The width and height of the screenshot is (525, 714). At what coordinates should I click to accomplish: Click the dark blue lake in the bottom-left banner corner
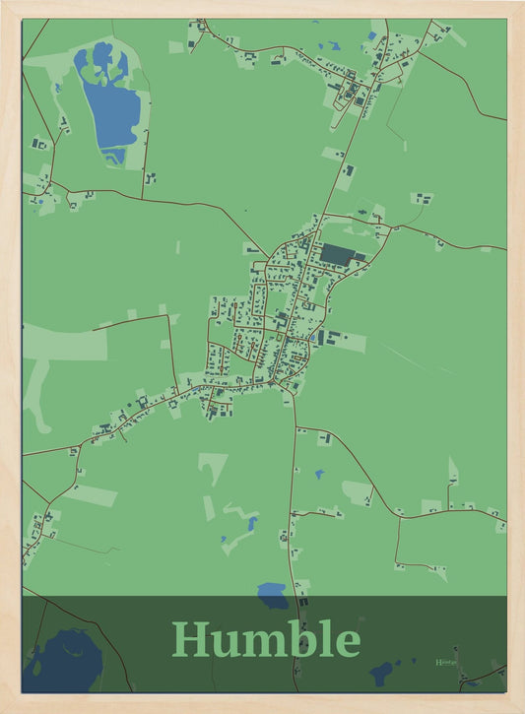pos(62,661)
